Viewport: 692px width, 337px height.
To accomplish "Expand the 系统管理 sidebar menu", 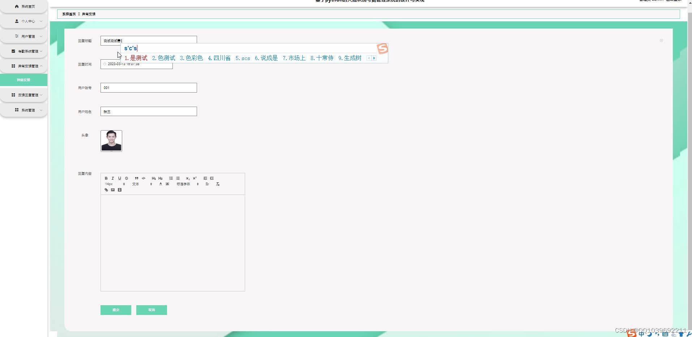I will 24,110.
